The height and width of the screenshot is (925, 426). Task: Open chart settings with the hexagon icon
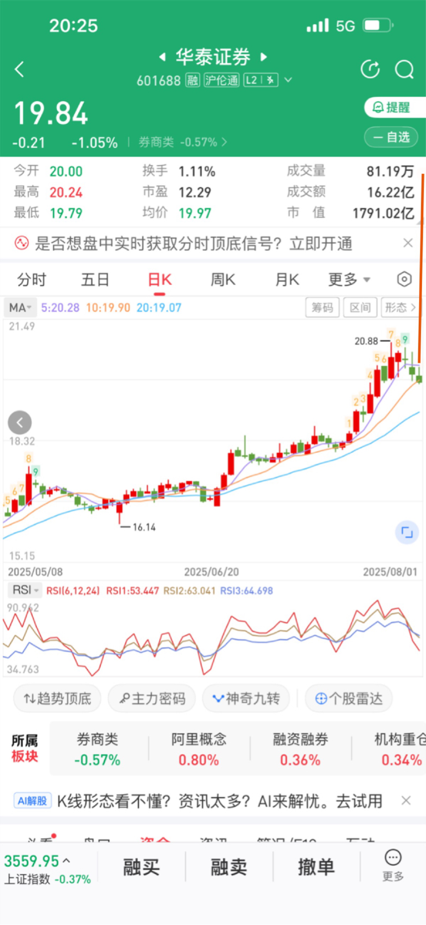click(404, 279)
